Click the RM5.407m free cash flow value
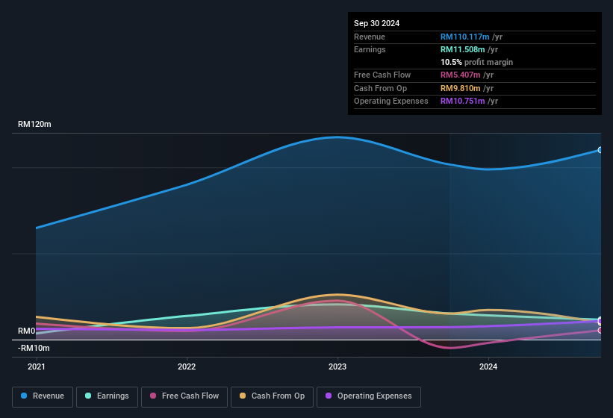 [x=460, y=75]
